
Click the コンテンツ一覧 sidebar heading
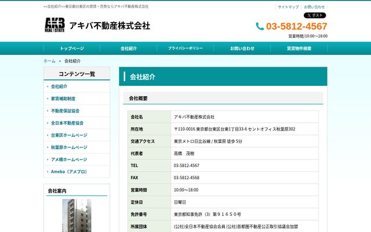[x=77, y=74]
